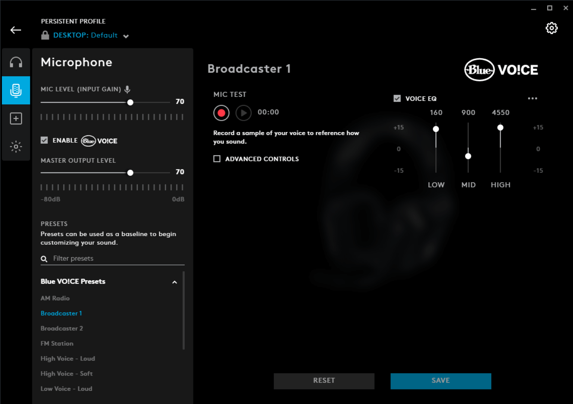Select the Broadcaster 2 preset
The height and width of the screenshot is (404, 573).
click(x=62, y=328)
